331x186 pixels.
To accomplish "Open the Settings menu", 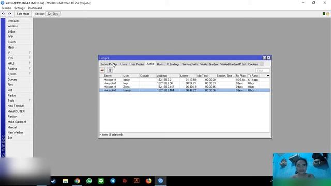I will [20, 8].
